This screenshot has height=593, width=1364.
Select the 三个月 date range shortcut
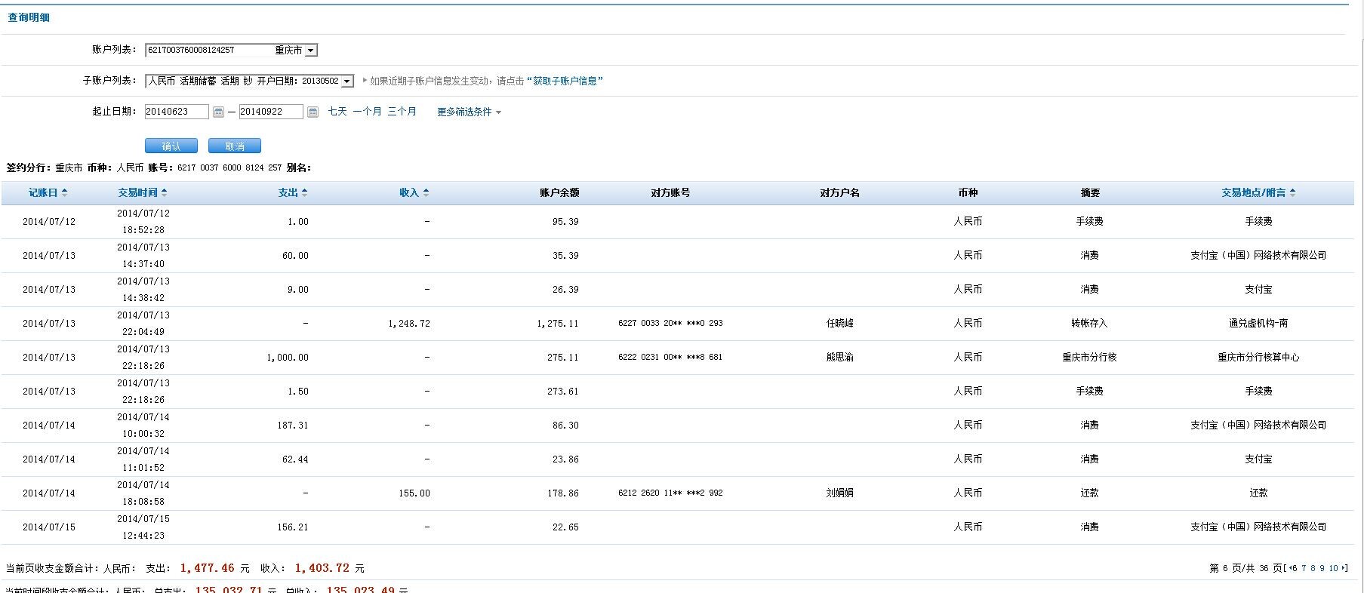click(x=402, y=112)
